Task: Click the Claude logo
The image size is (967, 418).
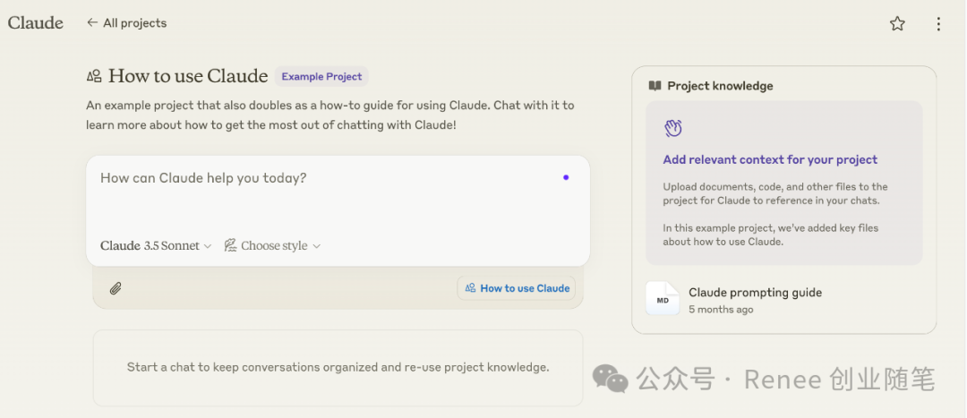Action: (x=35, y=22)
